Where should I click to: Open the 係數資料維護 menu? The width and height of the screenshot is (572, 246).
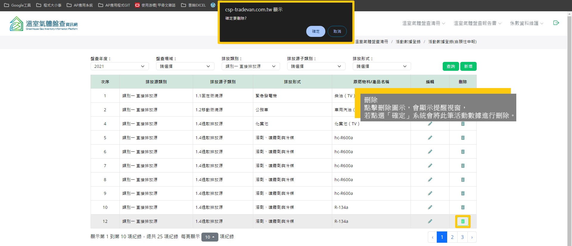click(526, 23)
